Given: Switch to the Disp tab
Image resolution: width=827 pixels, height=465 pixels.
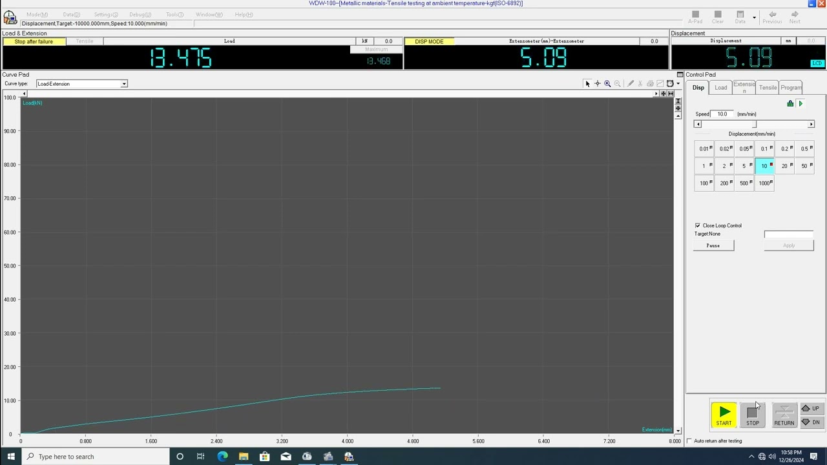Looking at the screenshot, I should click(698, 88).
